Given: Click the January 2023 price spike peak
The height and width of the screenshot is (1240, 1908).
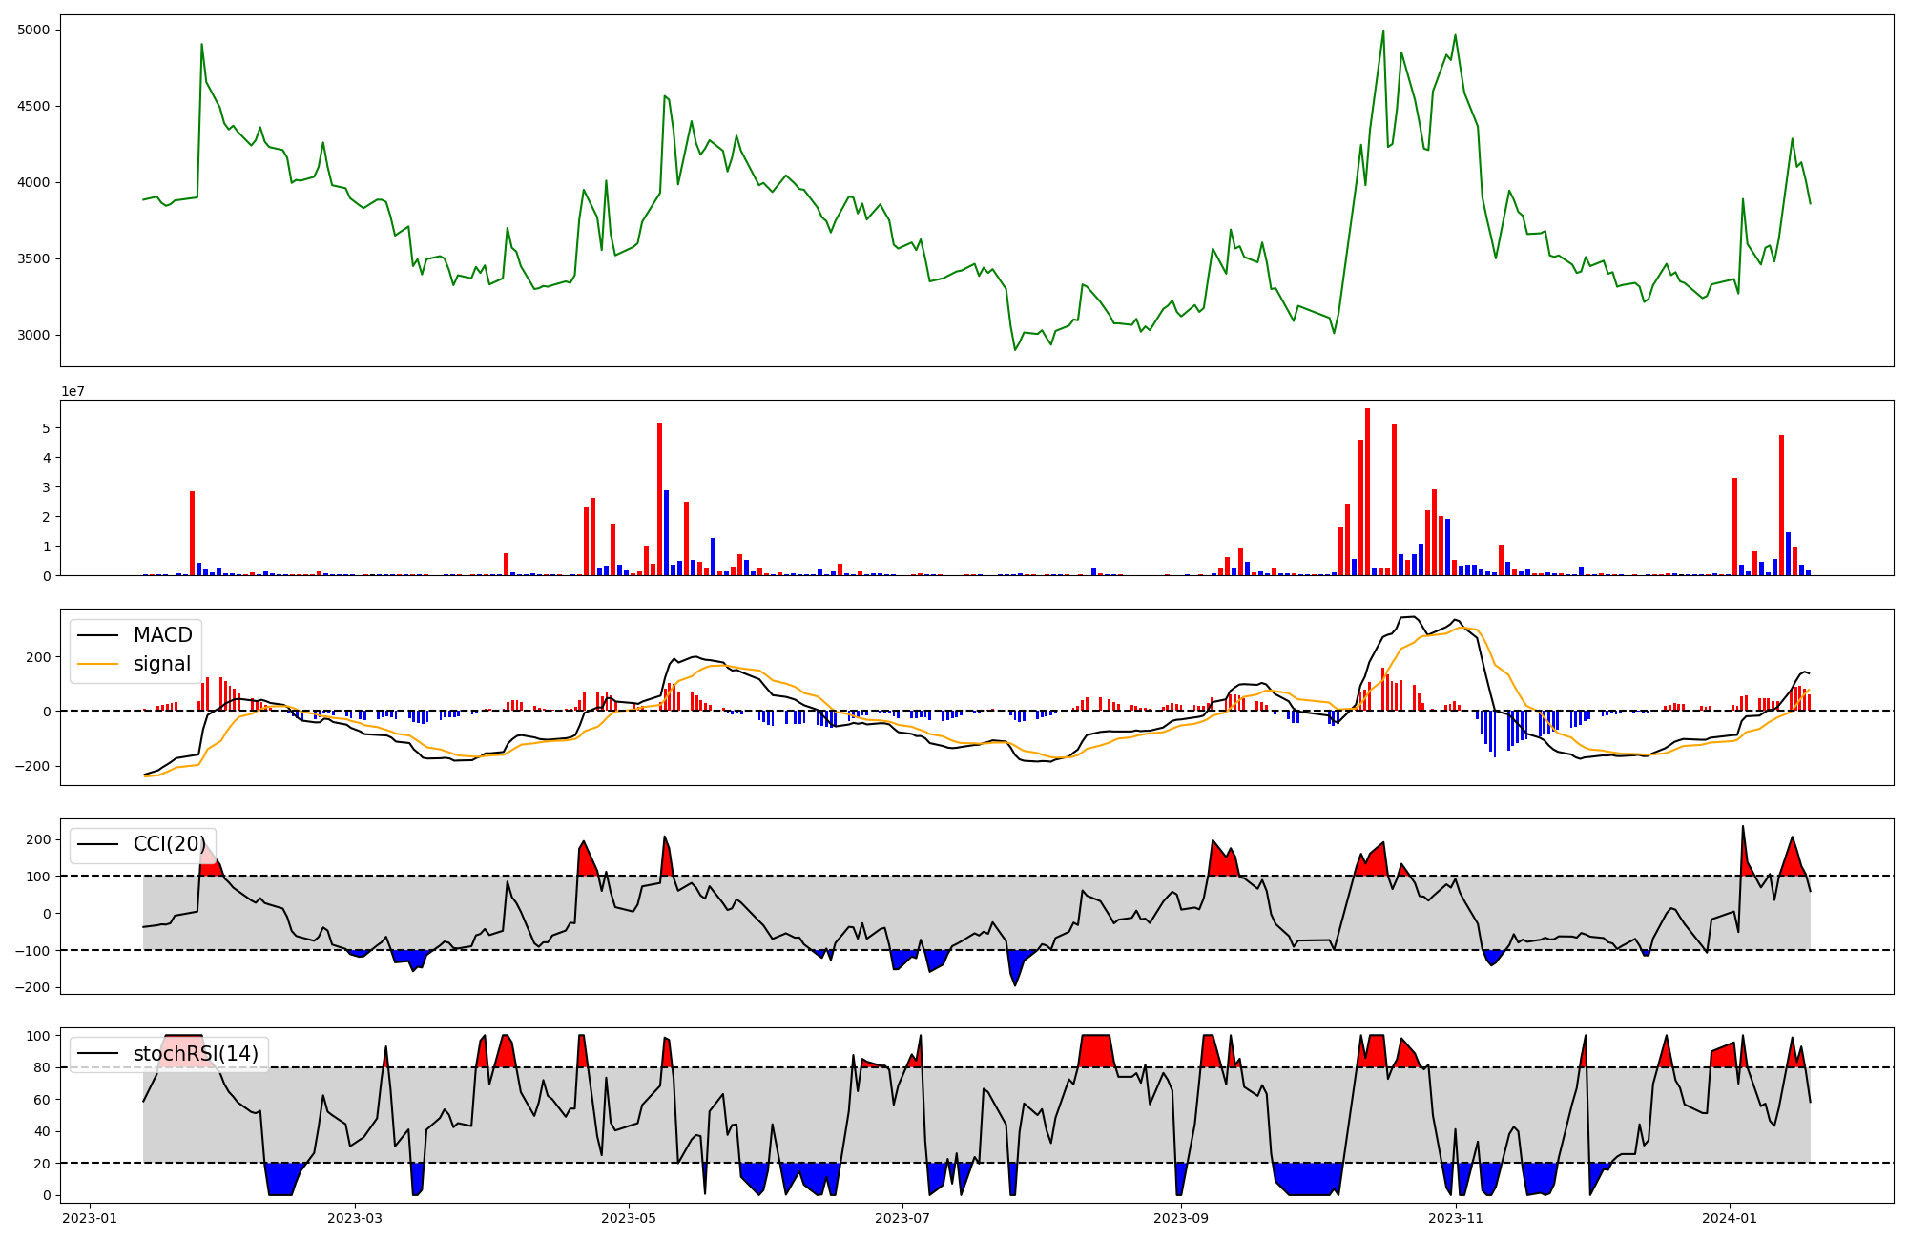Looking at the screenshot, I should 201,45.
